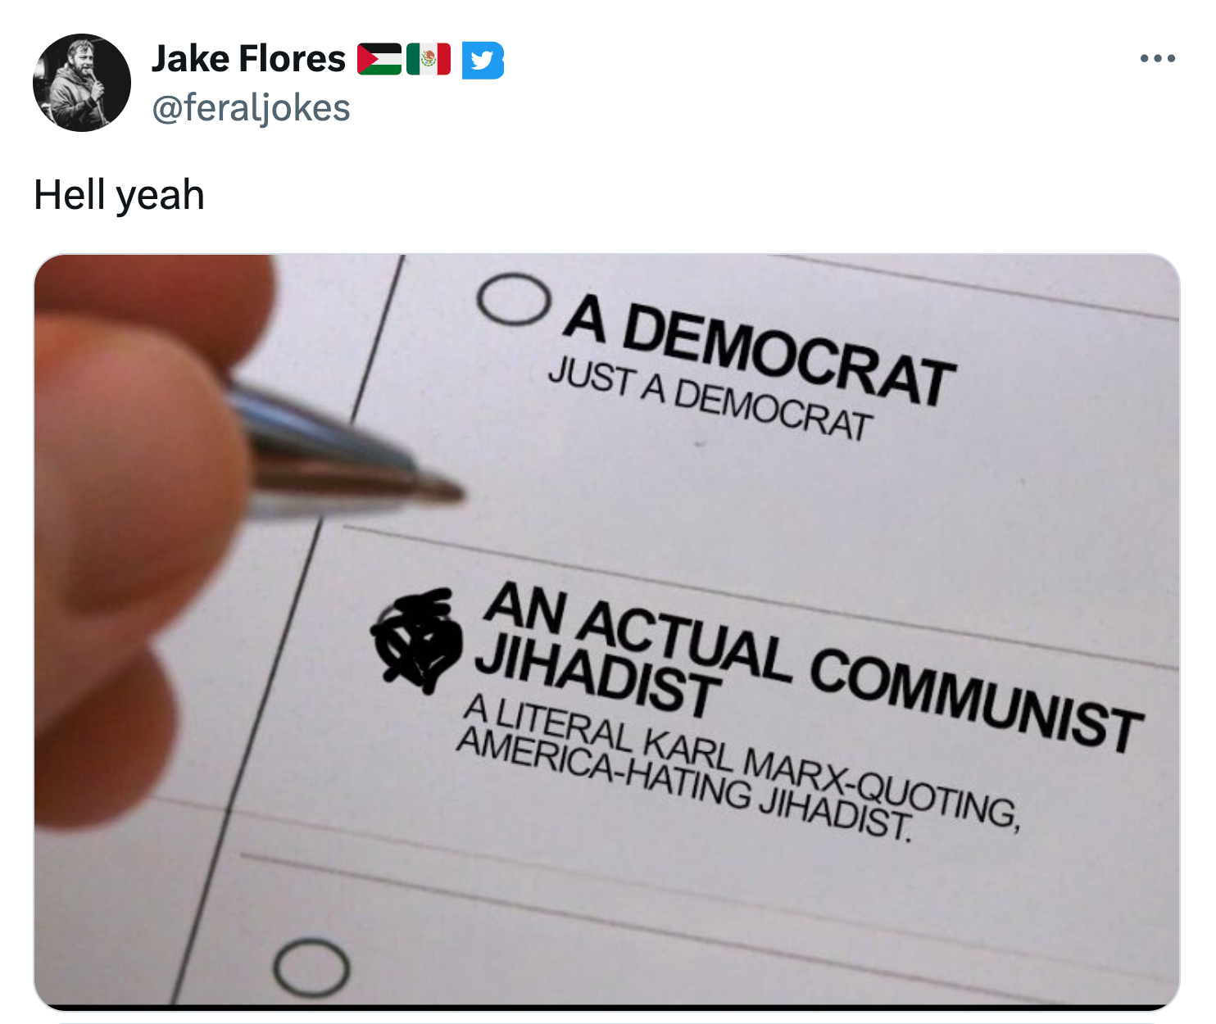Click the blue Twitter bird badge
The width and height of the screenshot is (1216, 1024).
483,60
